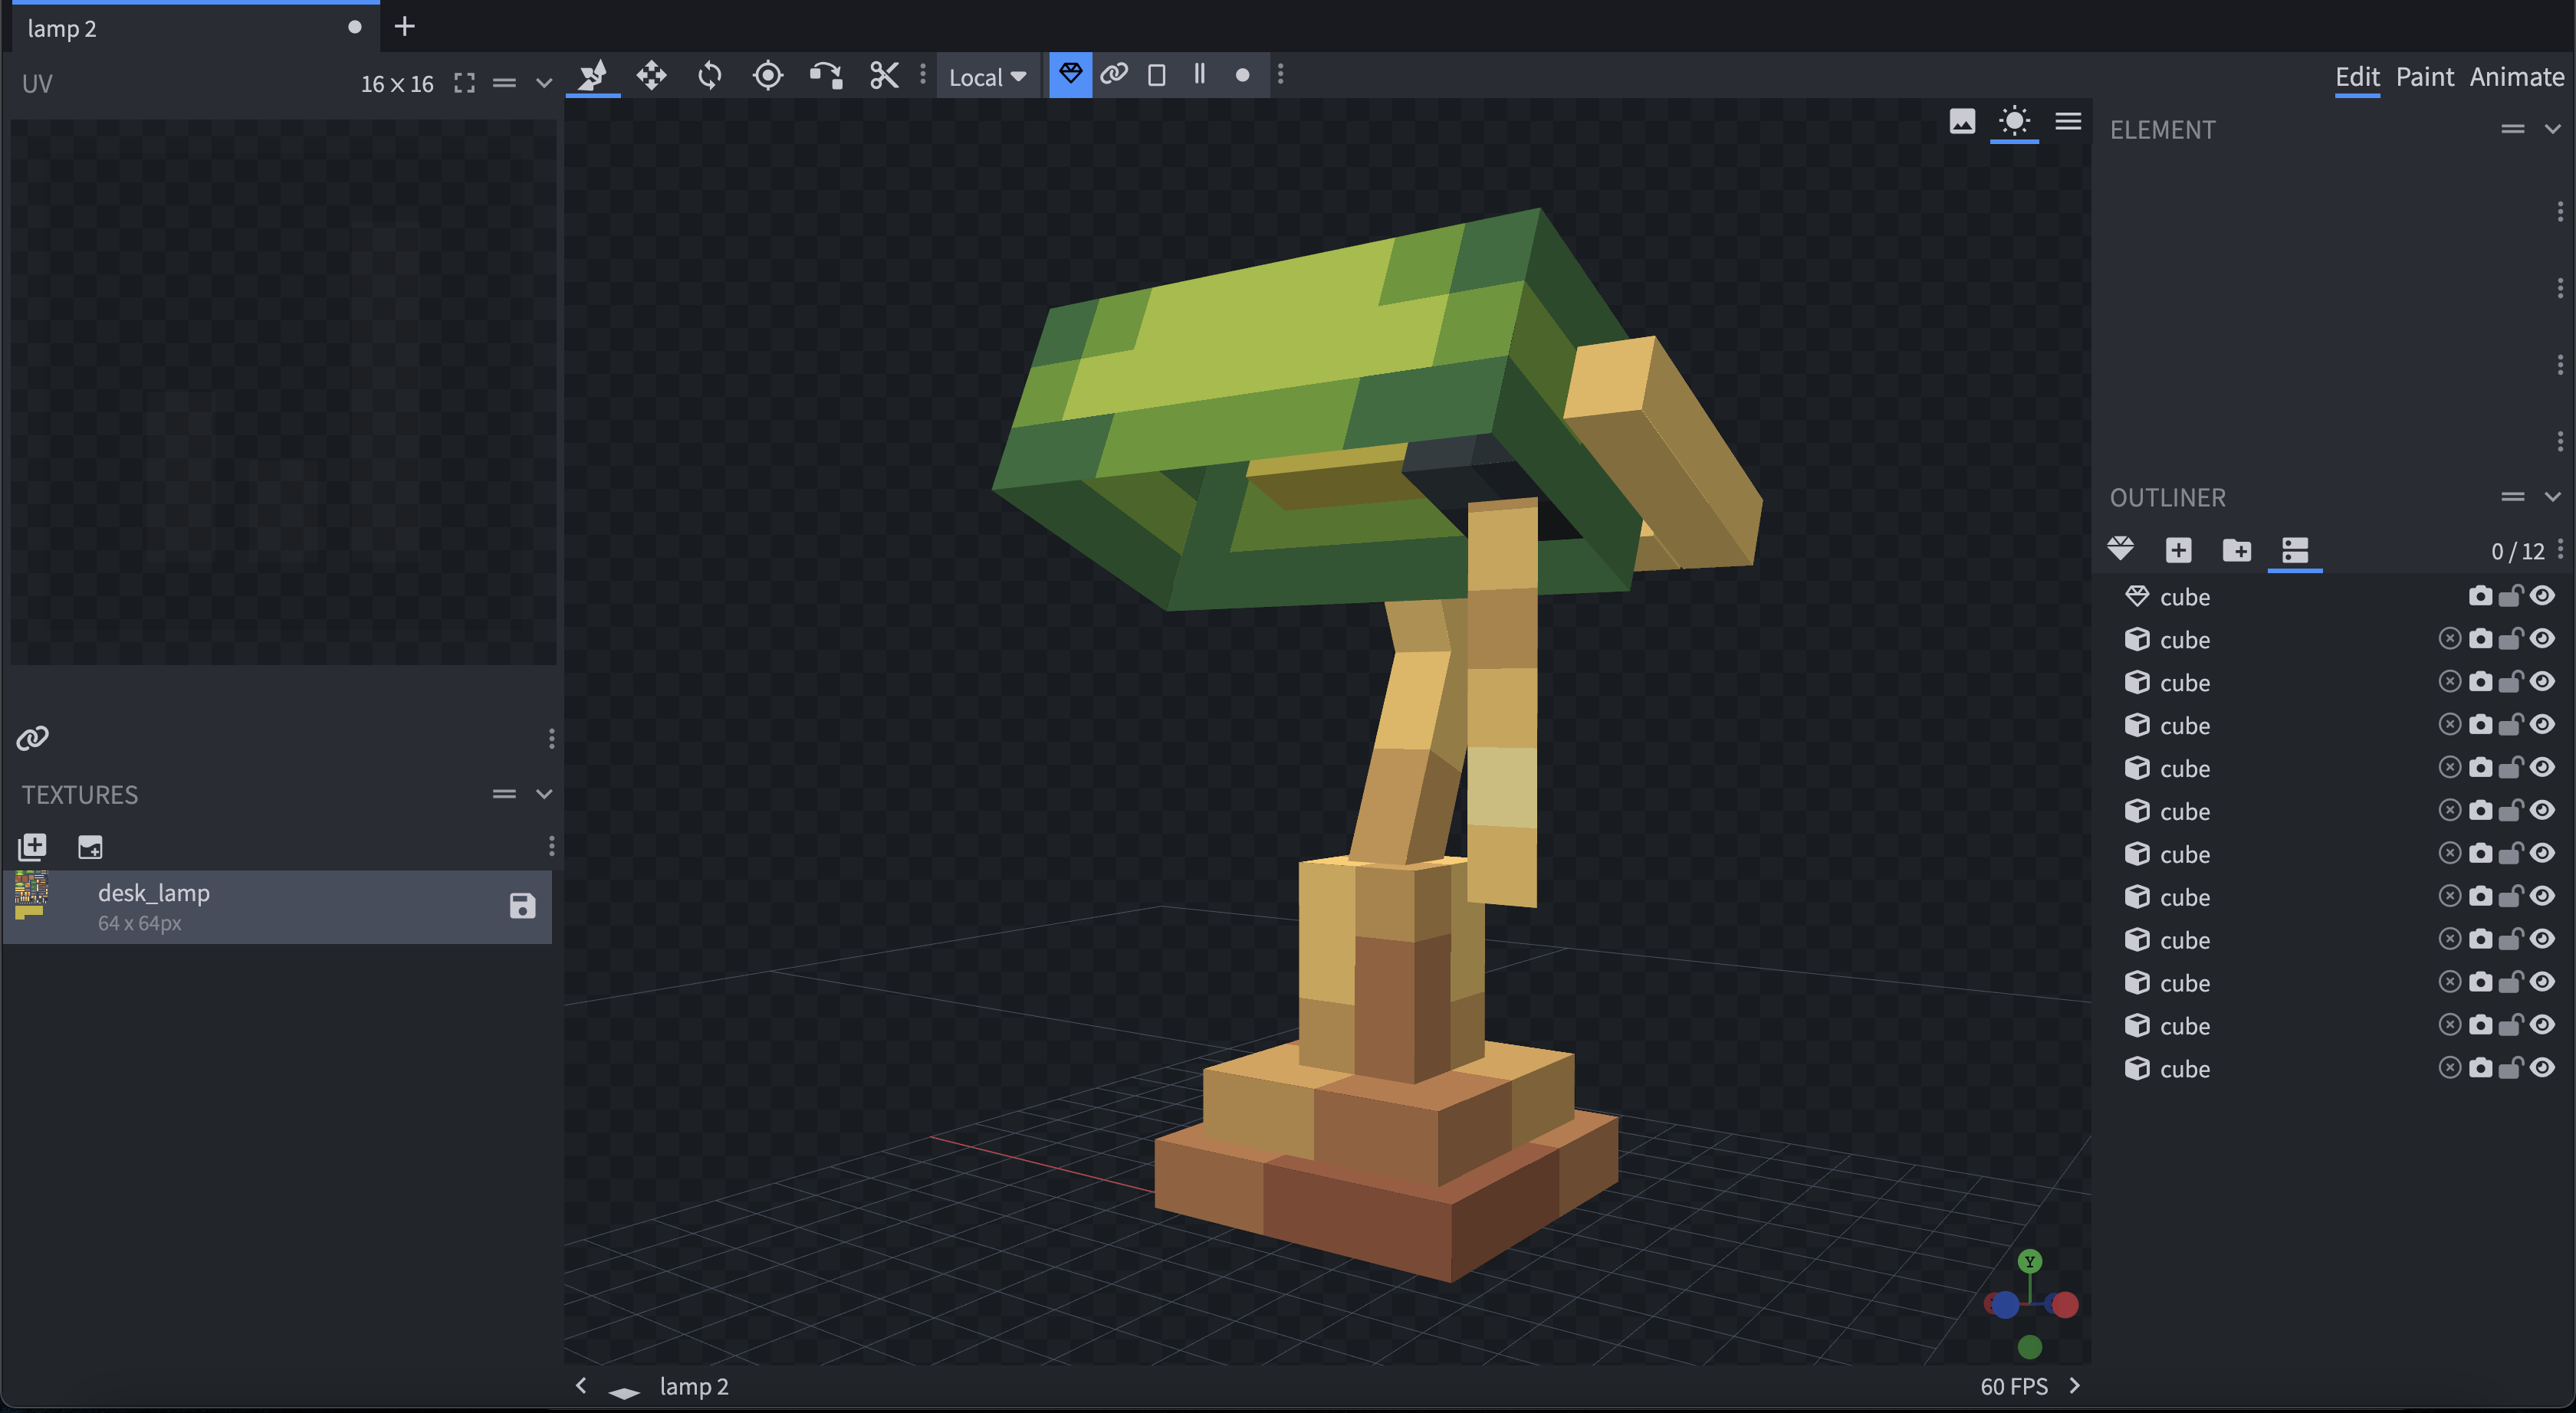This screenshot has height=1413, width=2576.
Task: Click the bottom-bar left arrow beside lamp 2
Action: coord(581,1385)
